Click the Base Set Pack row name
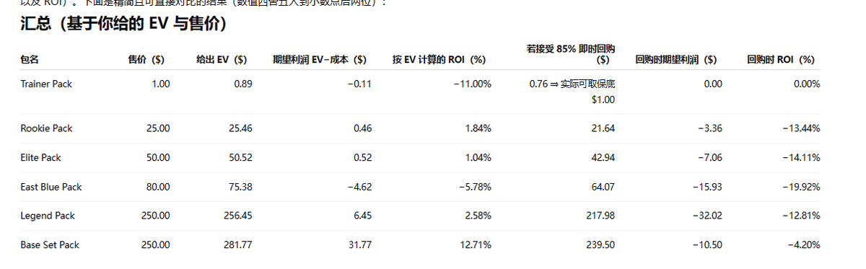Image resolution: width=866 pixels, height=269 pixels. tap(50, 245)
